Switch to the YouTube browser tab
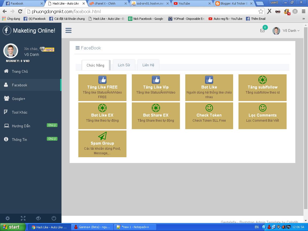This screenshot has height=231, width=308. coord(192,3)
